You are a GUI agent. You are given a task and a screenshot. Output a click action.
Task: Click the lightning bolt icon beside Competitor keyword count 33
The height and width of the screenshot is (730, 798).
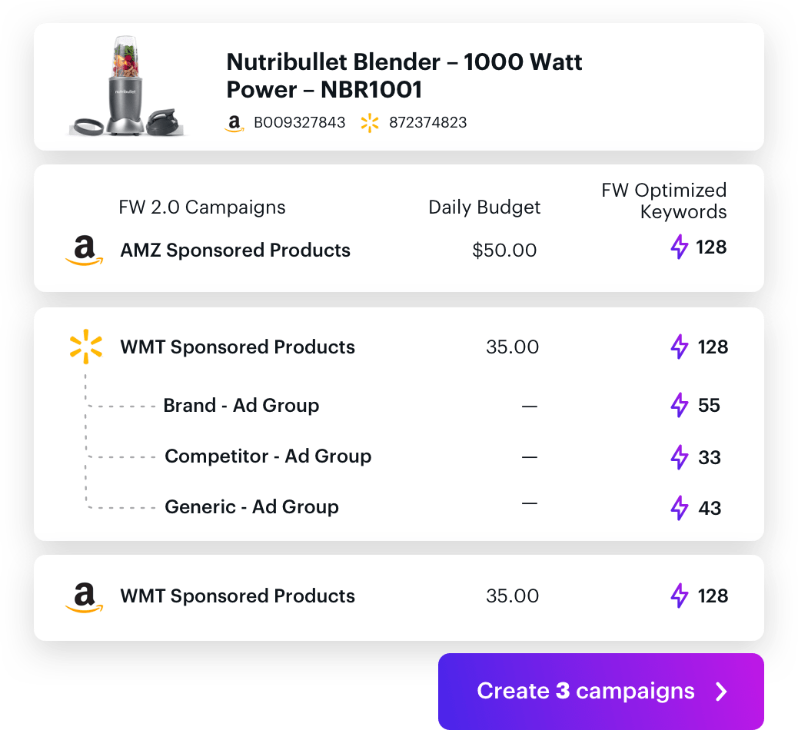click(x=680, y=456)
